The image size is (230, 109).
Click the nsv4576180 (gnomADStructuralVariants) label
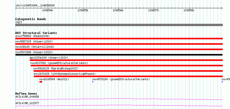[x=121, y=79]
